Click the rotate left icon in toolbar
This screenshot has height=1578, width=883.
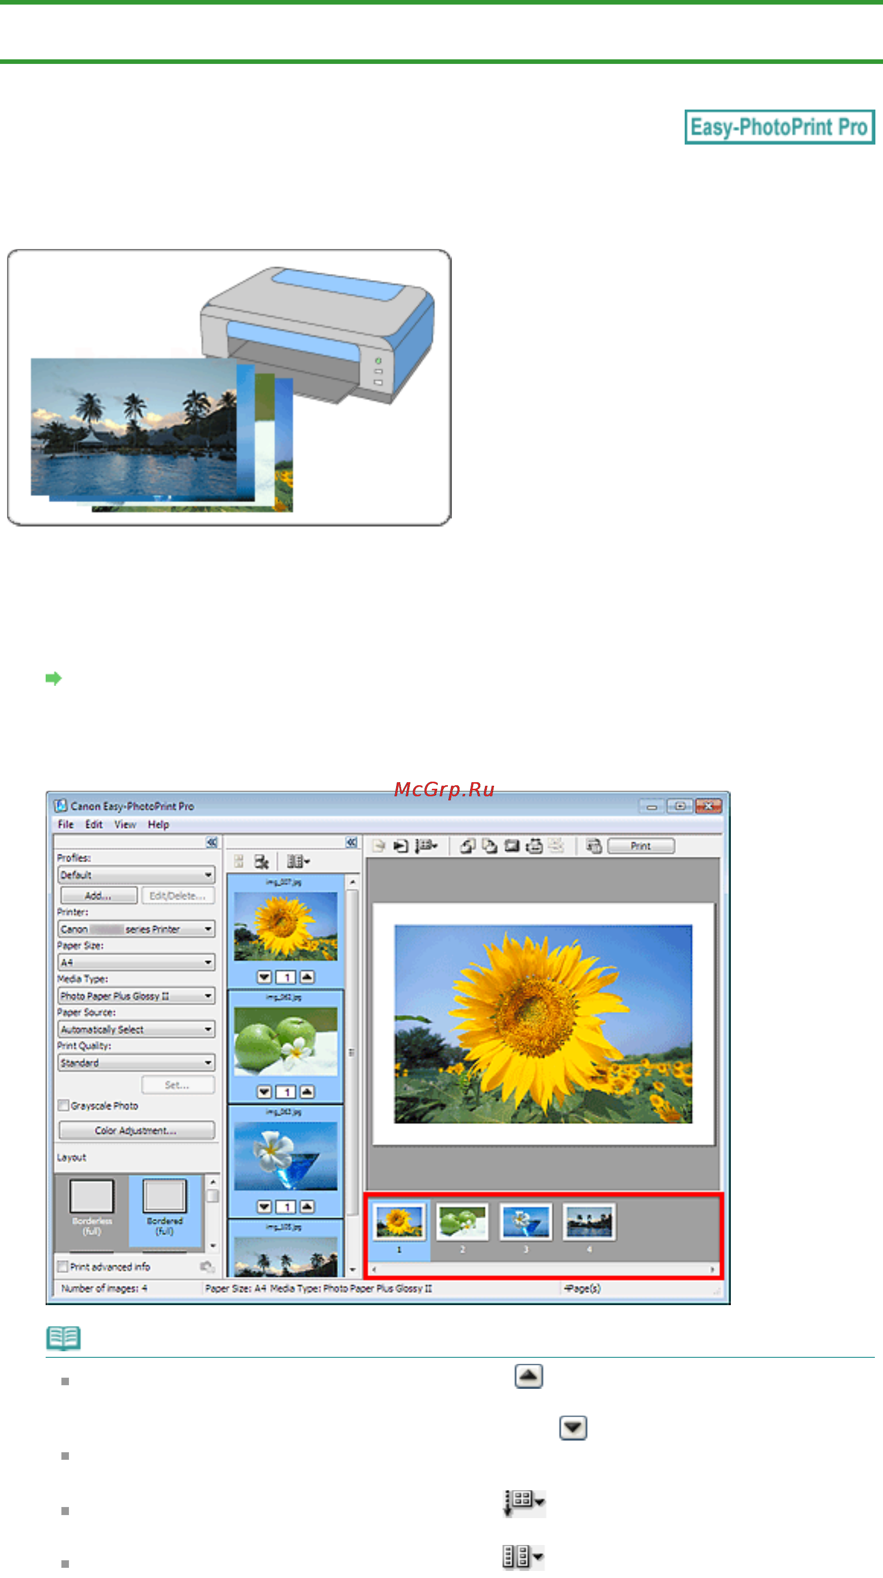[468, 846]
